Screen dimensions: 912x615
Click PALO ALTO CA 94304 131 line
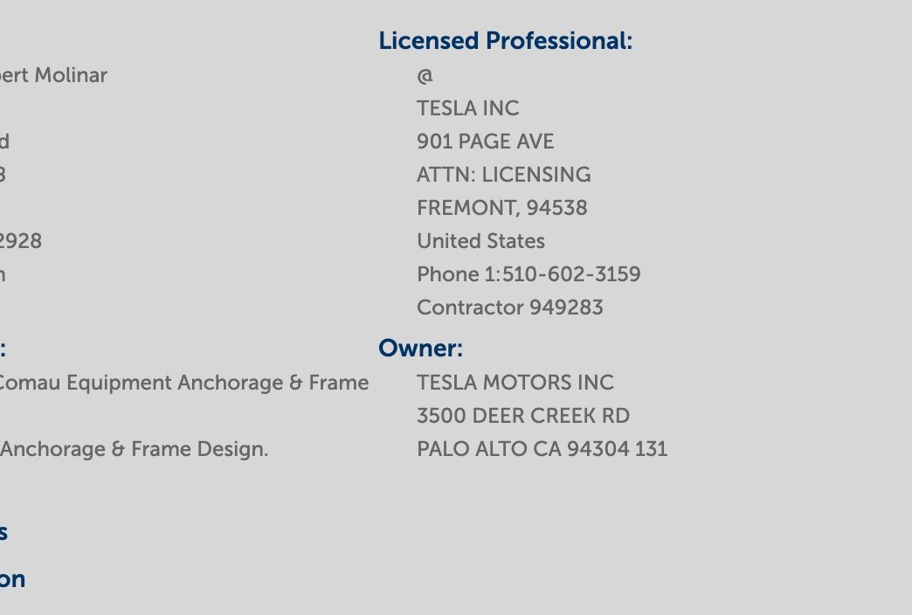[542, 449]
